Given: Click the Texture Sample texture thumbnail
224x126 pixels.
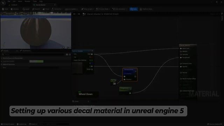Looking at the screenshot, I should tap(77, 68).
